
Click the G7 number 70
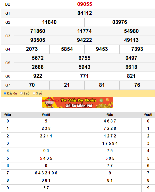coord(32,85)
